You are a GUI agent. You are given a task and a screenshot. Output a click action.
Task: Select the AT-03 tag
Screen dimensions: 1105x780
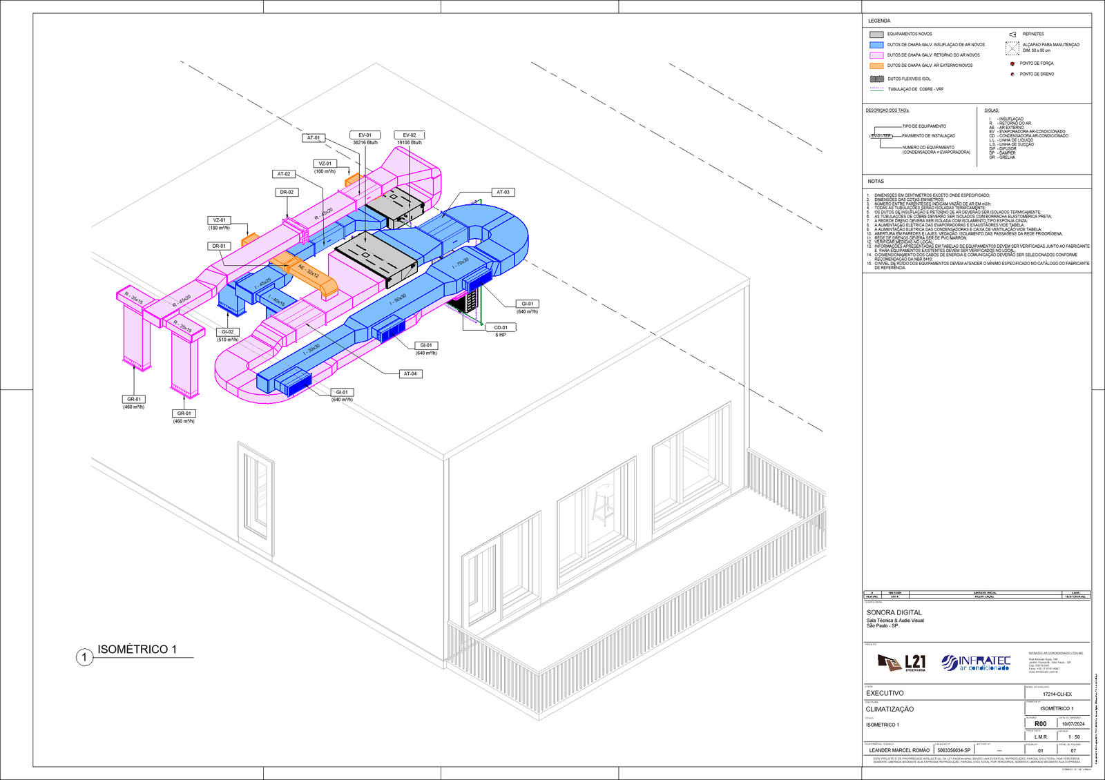pos(503,193)
